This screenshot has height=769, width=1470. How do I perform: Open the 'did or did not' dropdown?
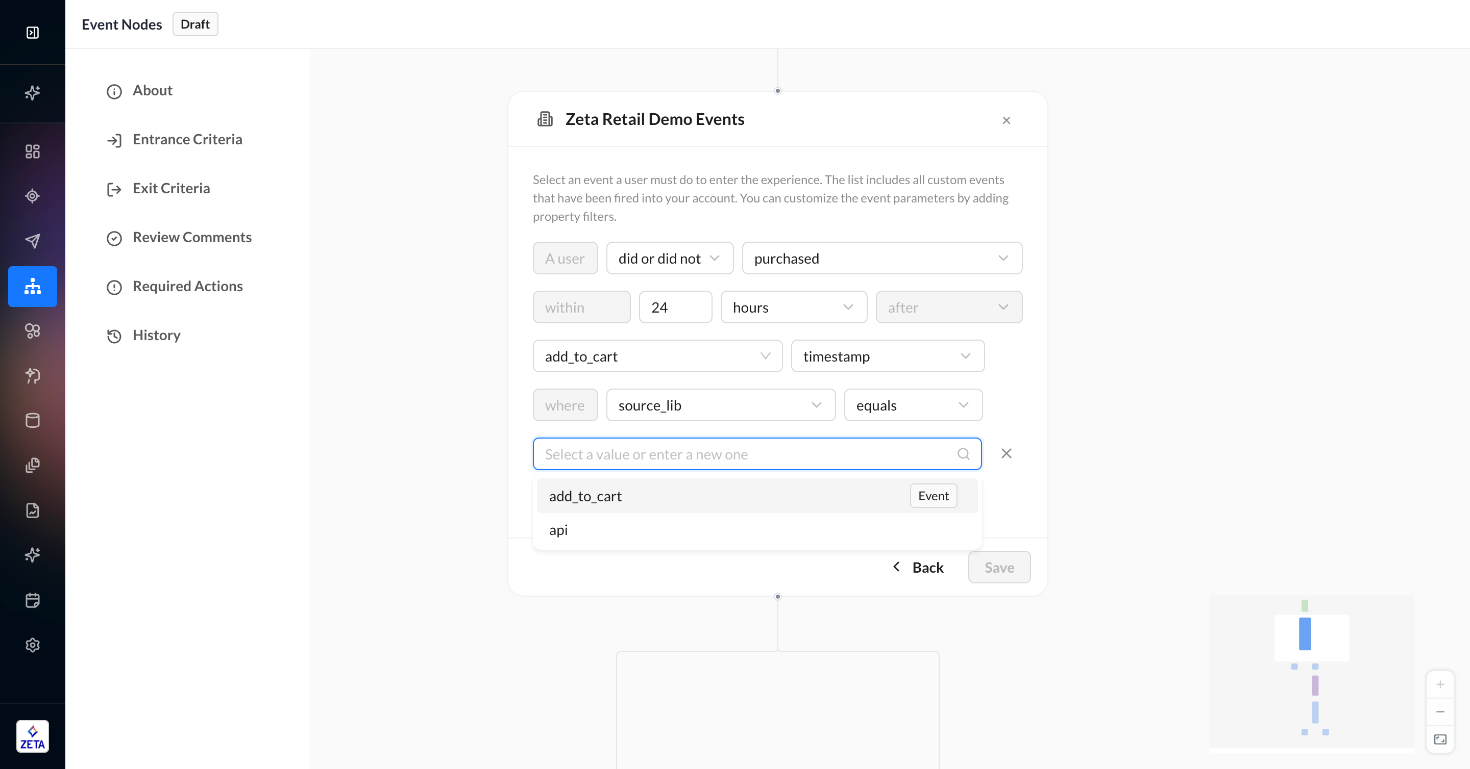tap(669, 259)
